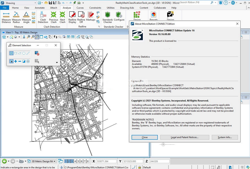Switch to the Curves tab
The height and width of the screenshot is (169, 250).
pos(80,8)
